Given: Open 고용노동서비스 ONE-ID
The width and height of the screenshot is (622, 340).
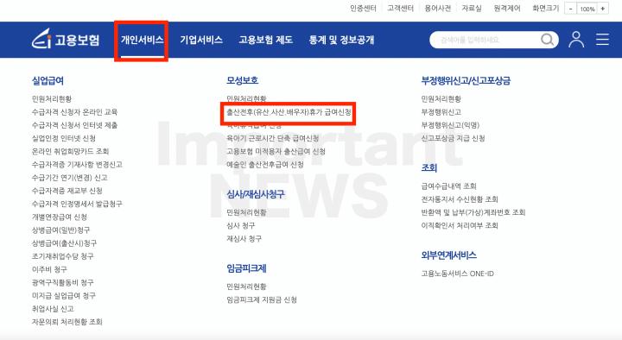Looking at the screenshot, I should click(x=457, y=274).
